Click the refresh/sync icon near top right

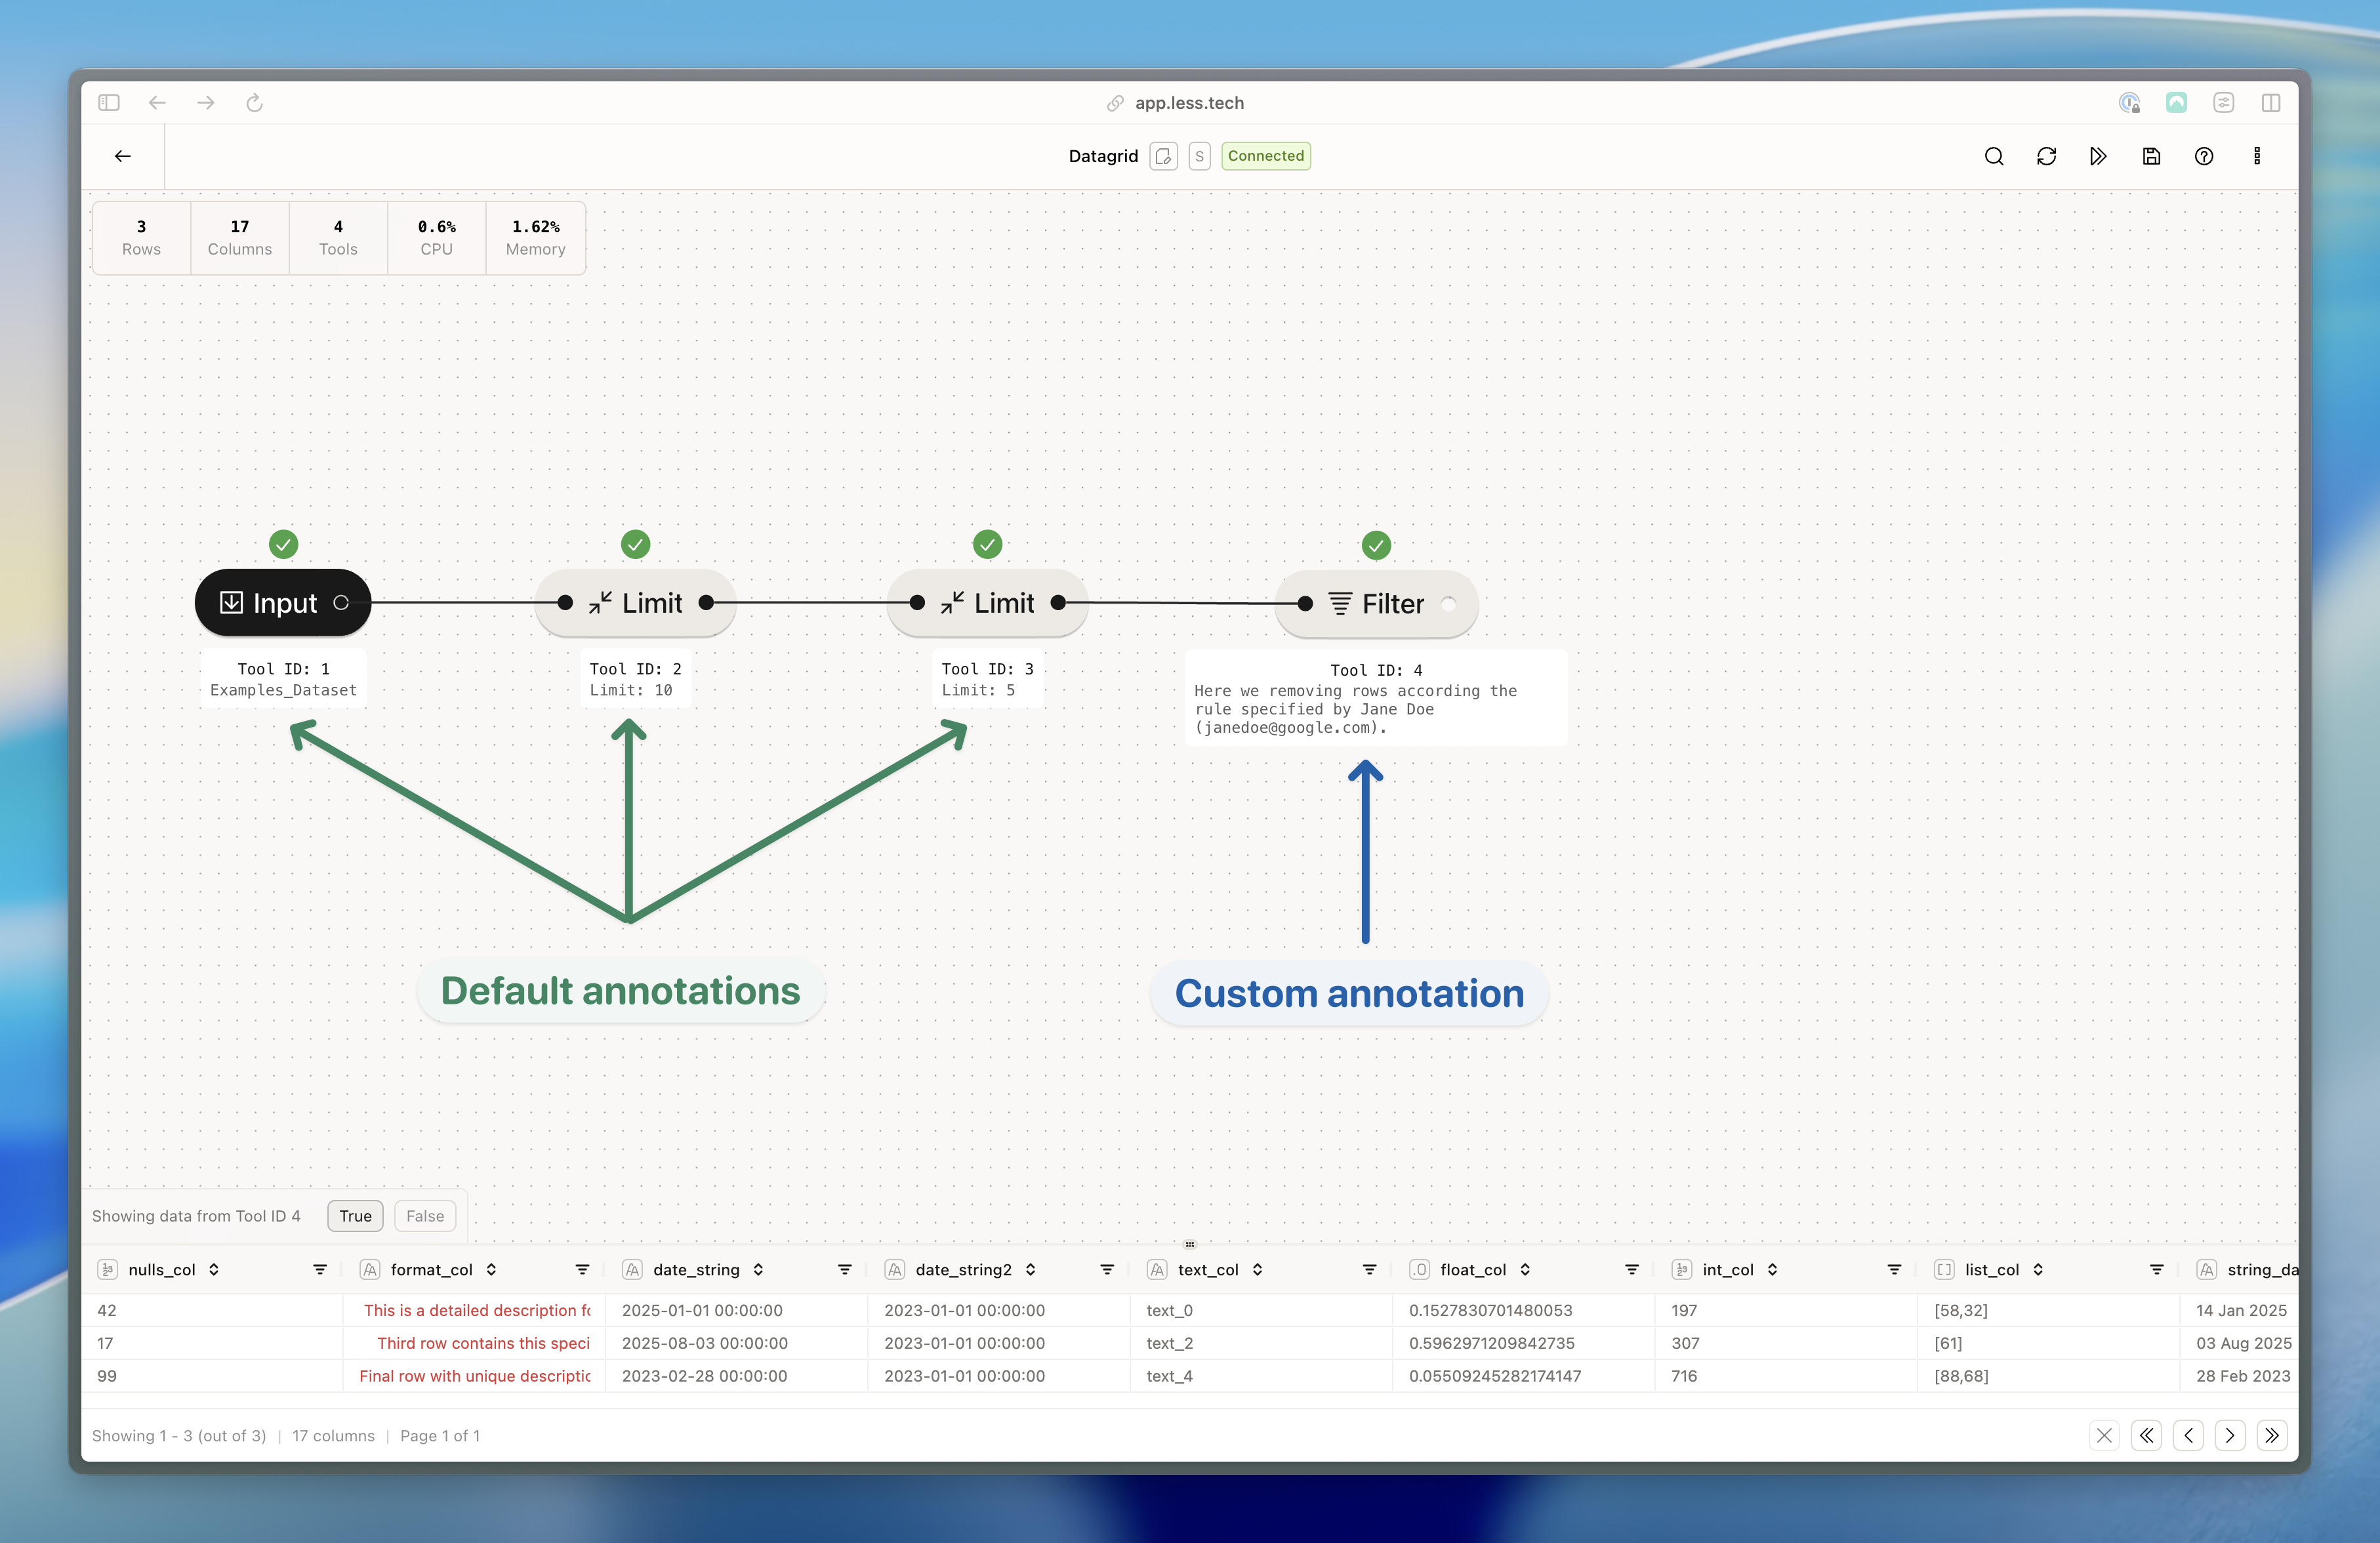2046,156
